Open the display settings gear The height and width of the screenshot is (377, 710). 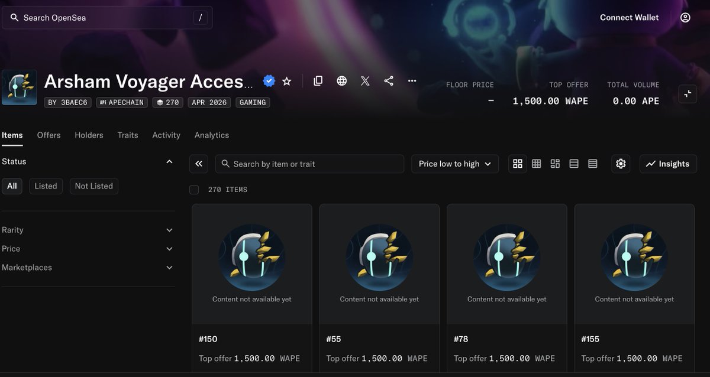(x=621, y=164)
